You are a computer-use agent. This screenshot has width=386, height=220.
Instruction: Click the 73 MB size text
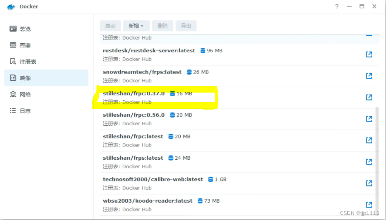coord(212,201)
